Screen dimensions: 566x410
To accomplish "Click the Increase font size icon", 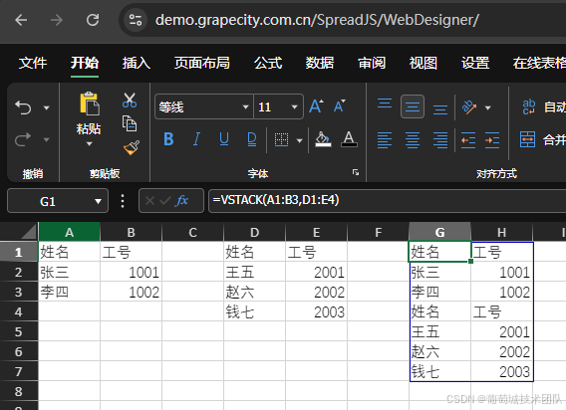I will coord(316,106).
